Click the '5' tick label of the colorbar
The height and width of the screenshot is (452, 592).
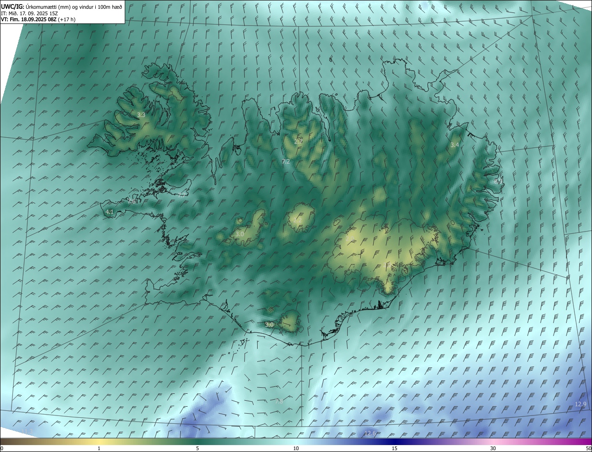(x=197, y=448)
